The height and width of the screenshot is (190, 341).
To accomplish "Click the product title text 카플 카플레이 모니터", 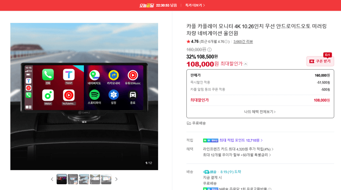I will click(257, 30).
